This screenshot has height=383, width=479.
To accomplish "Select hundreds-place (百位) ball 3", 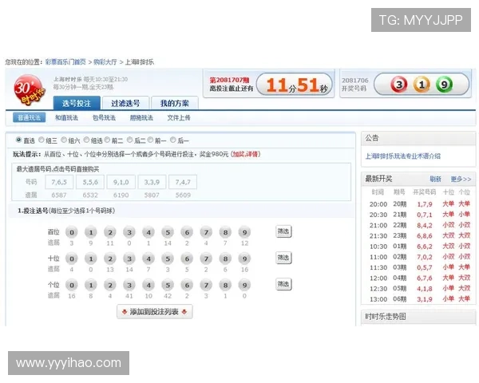I will pyautogui.click(x=129, y=232).
